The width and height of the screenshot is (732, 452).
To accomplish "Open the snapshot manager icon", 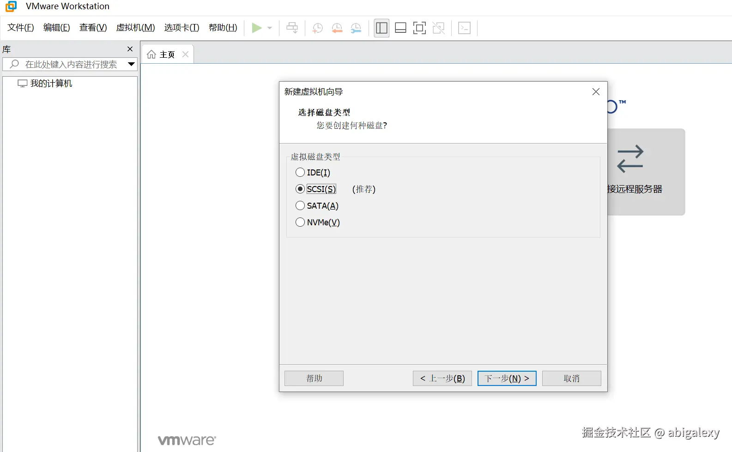I will pos(356,28).
